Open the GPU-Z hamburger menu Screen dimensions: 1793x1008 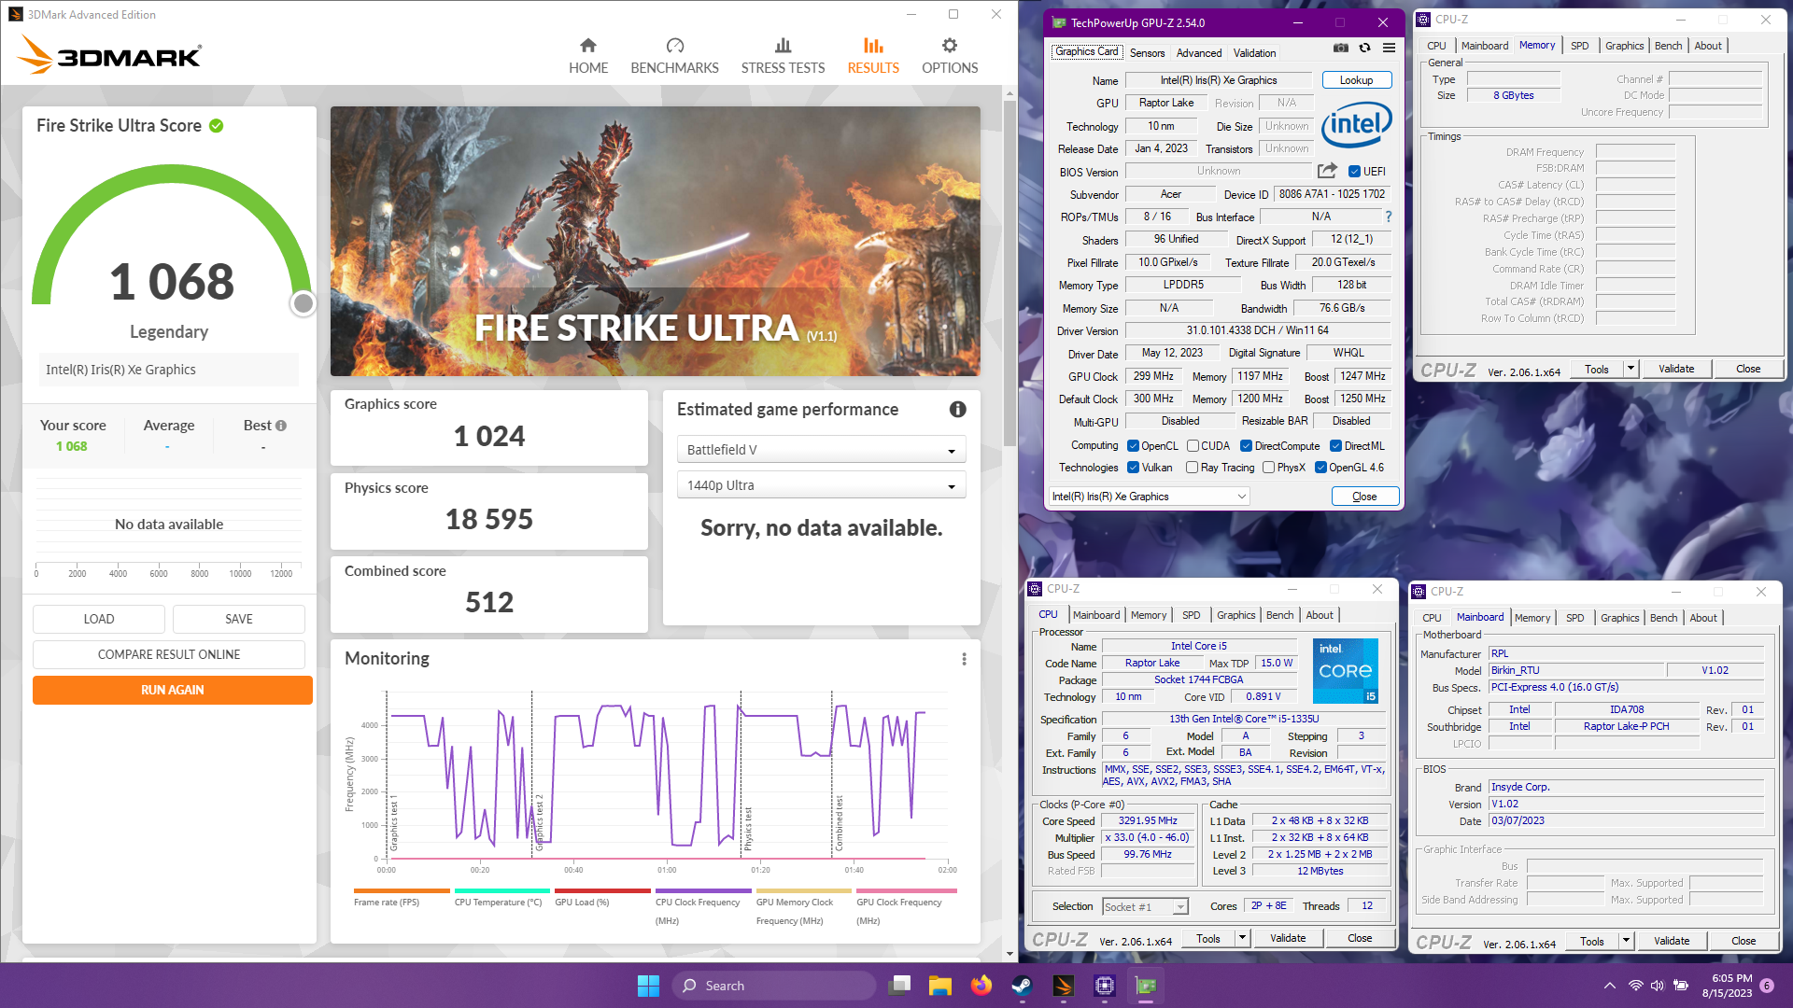pyautogui.click(x=1389, y=48)
